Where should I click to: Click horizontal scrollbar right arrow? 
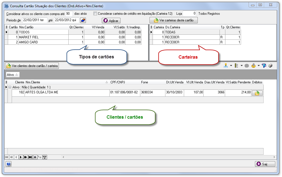pos(274,157)
